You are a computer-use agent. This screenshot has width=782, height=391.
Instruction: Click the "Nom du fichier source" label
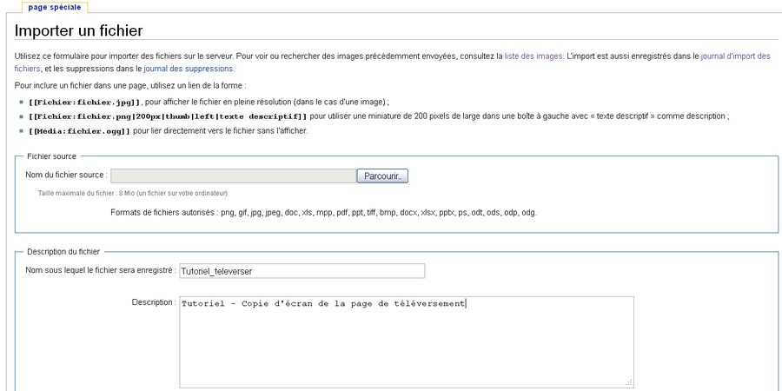click(x=66, y=176)
